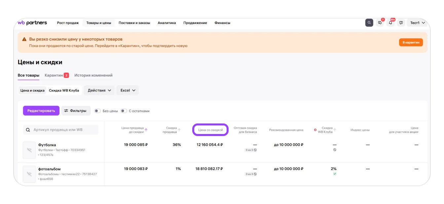Click Цена для участия в акции header
Screen dimensions: 444x204
pos(404,130)
